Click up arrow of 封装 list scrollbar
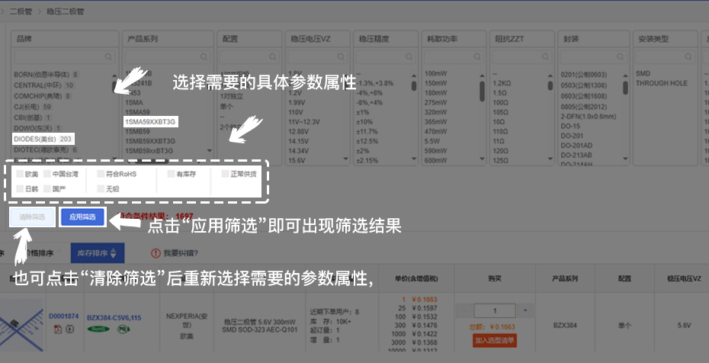The width and height of the screenshot is (709, 363). click(x=625, y=75)
